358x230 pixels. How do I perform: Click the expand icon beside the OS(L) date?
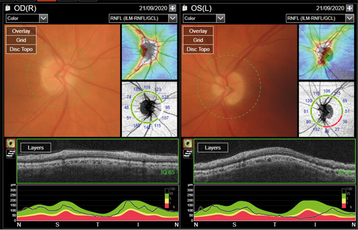(x=350, y=8)
